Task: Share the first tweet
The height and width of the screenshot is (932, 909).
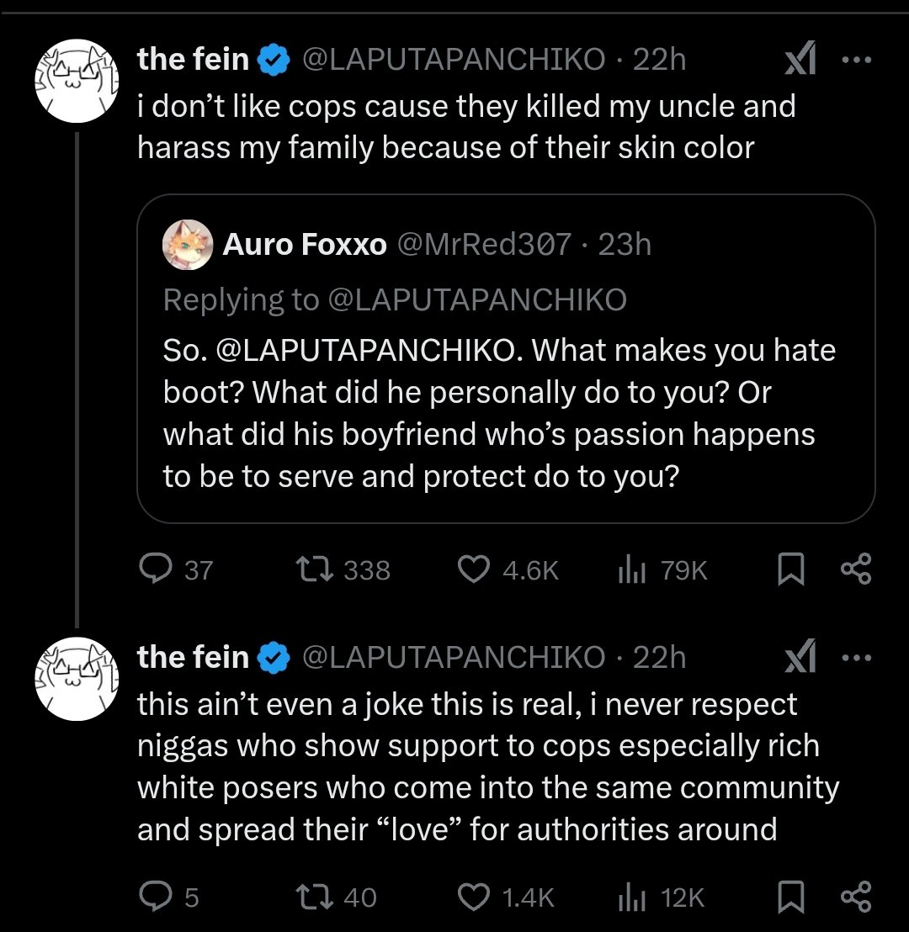Action: pyautogui.click(x=856, y=569)
